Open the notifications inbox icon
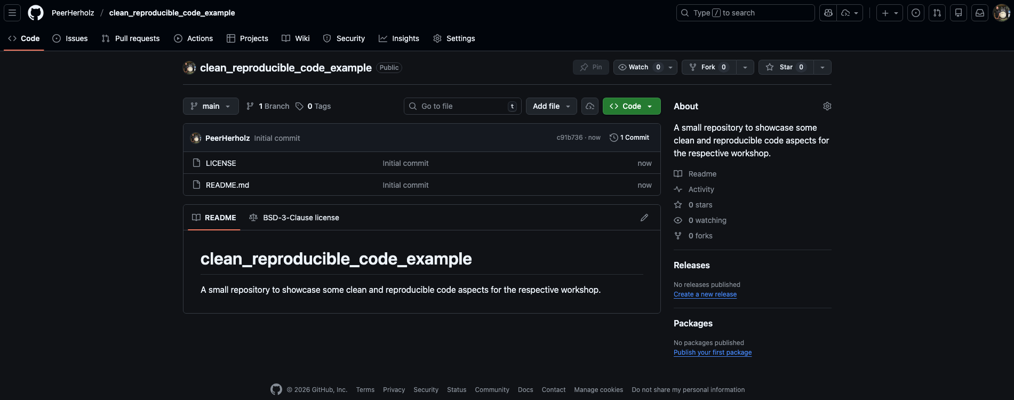Image resolution: width=1014 pixels, height=400 pixels. tap(980, 13)
